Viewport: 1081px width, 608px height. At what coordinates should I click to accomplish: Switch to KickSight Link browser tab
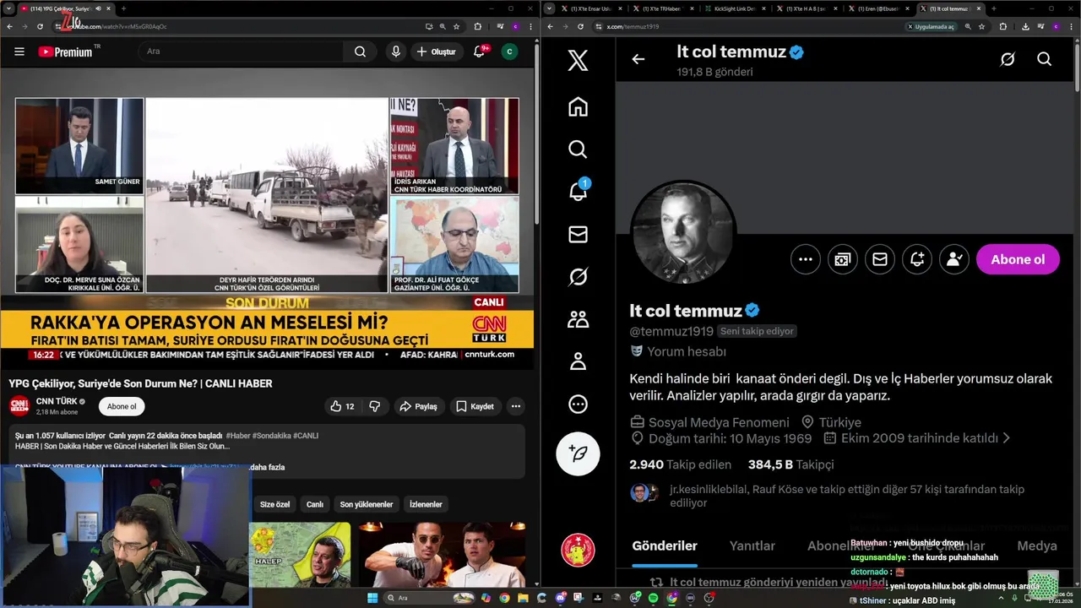coord(737,8)
